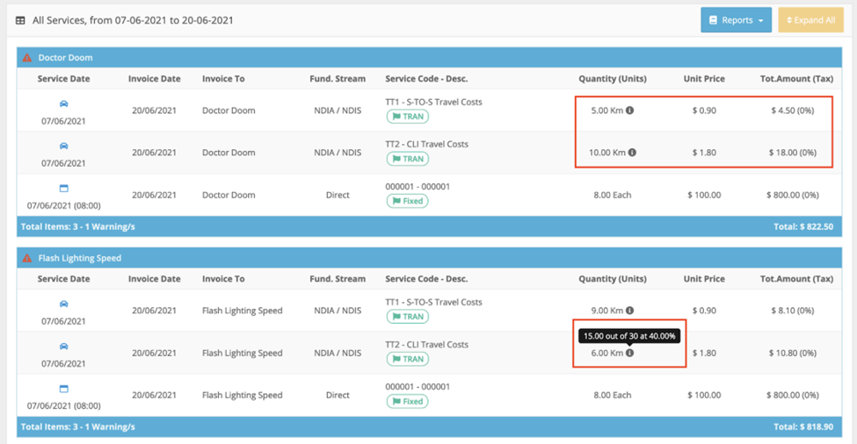Click info icon next to 6.00 Km
Screen dimensions: 857x444
[629, 353]
